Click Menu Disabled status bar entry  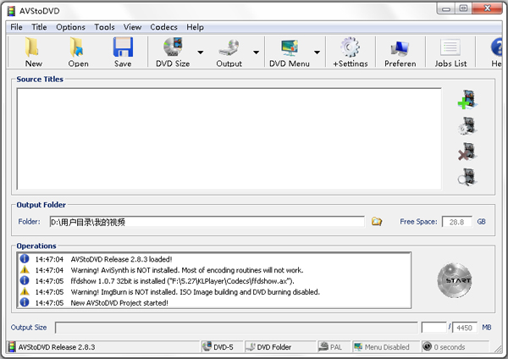(386, 347)
